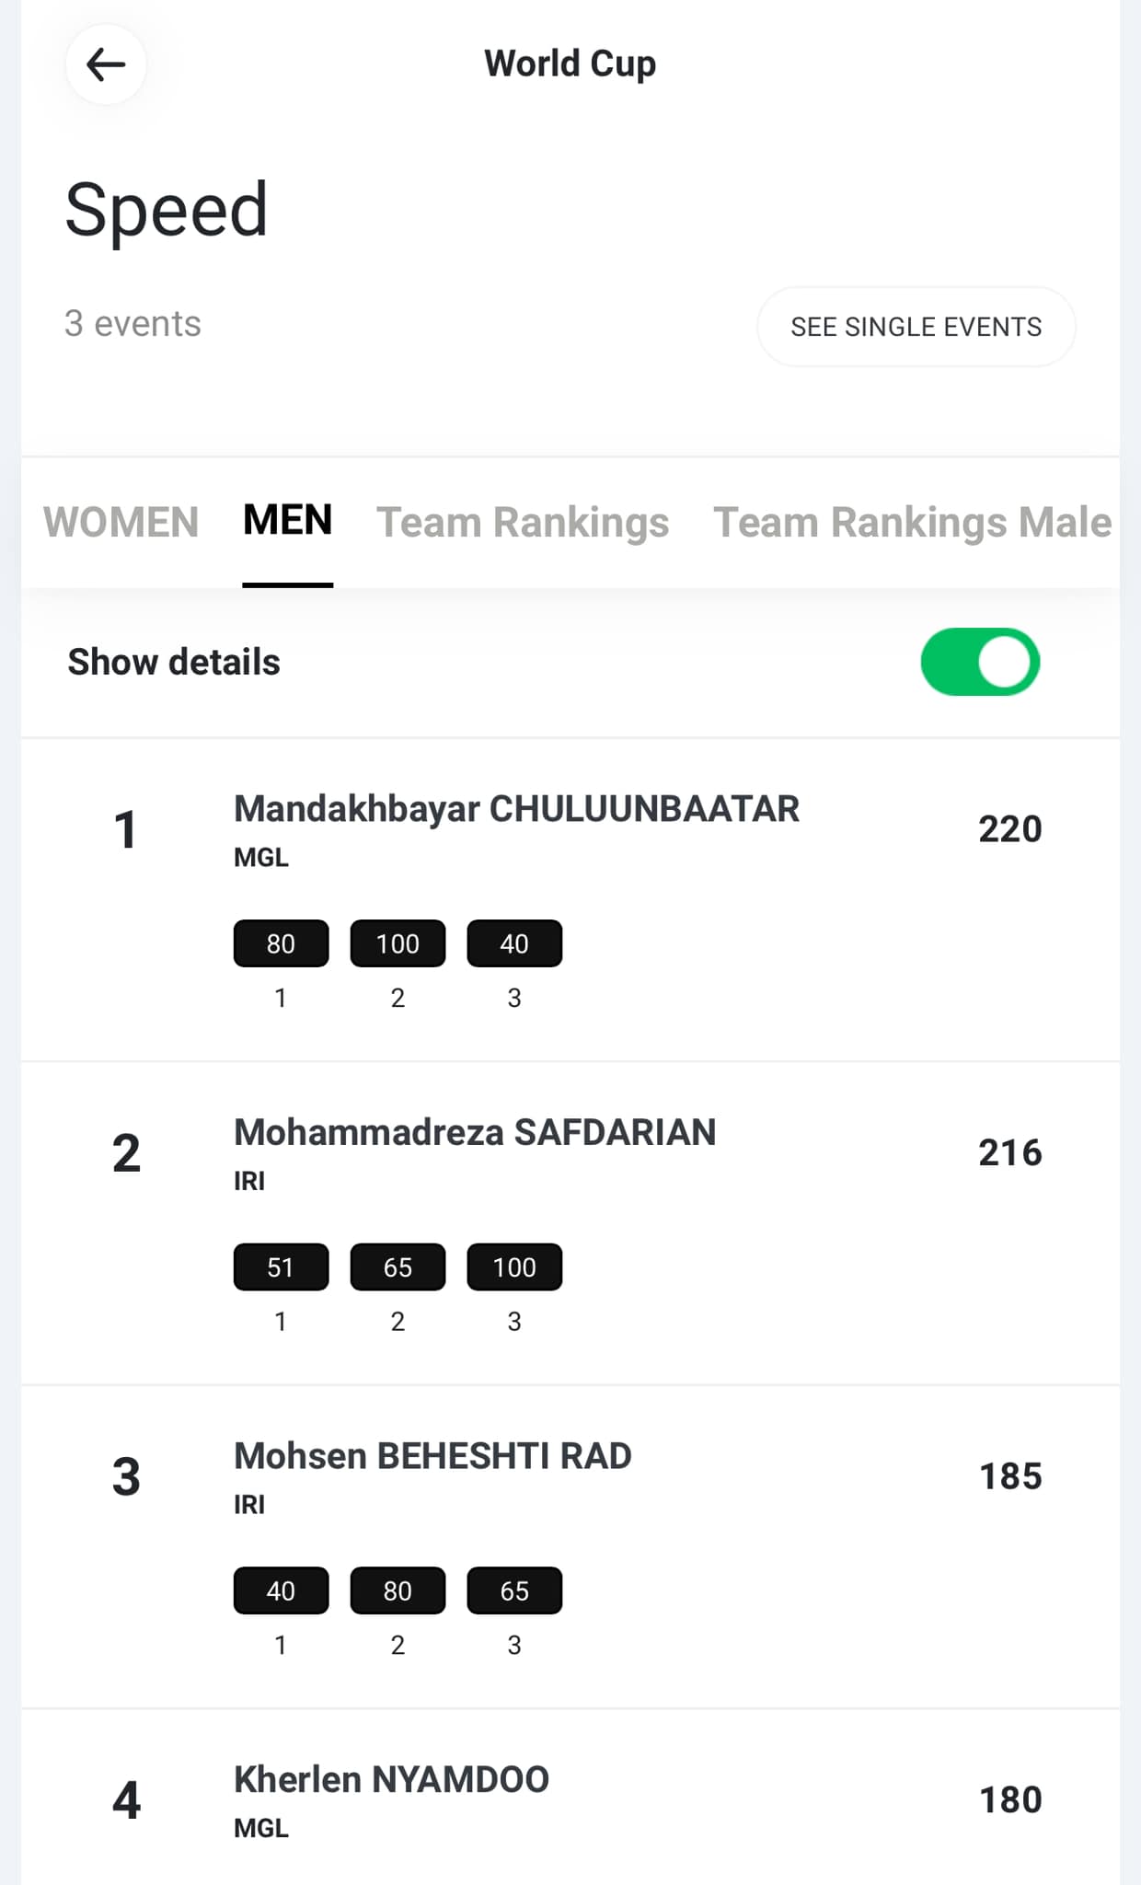This screenshot has height=1885, width=1141.
Task: Tap the back arrow icon
Action: click(x=106, y=64)
